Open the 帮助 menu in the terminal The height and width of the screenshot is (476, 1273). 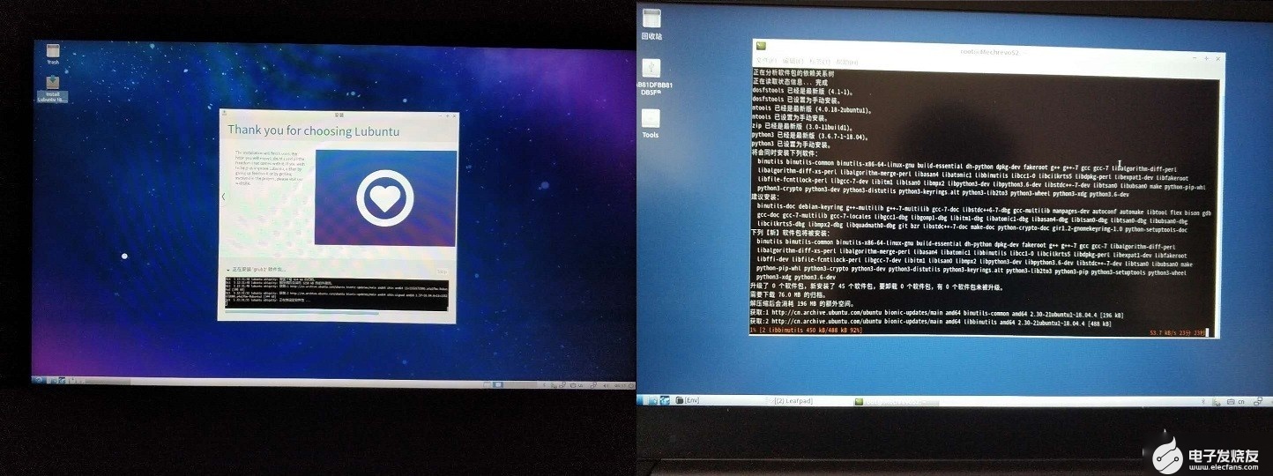846,62
